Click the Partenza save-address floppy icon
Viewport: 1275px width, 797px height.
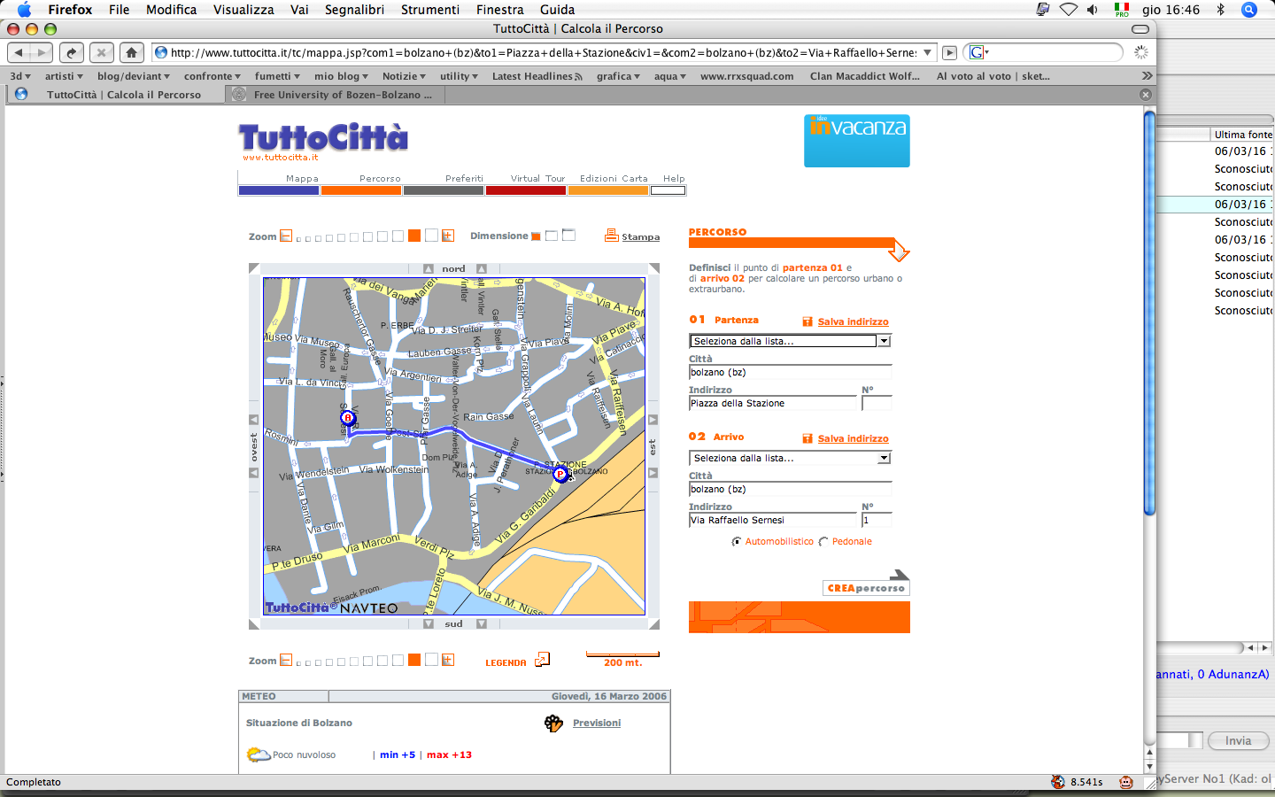tap(807, 321)
